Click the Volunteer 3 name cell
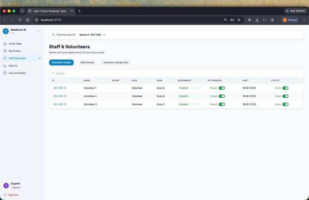Image resolution: width=309 pixels, height=200 pixels. pos(90,104)
